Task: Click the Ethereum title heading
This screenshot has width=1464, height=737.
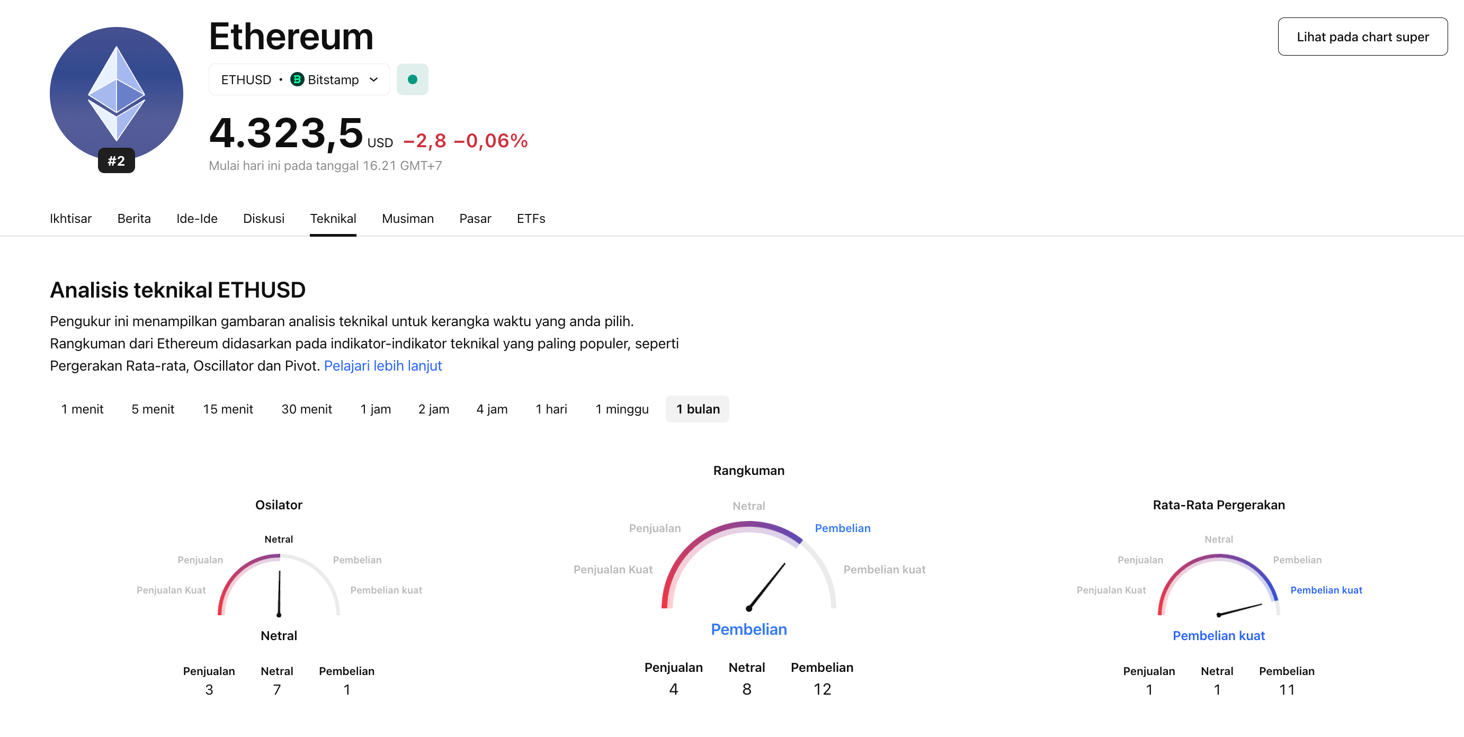Action: pyautogui.click(x=291, y=37)
